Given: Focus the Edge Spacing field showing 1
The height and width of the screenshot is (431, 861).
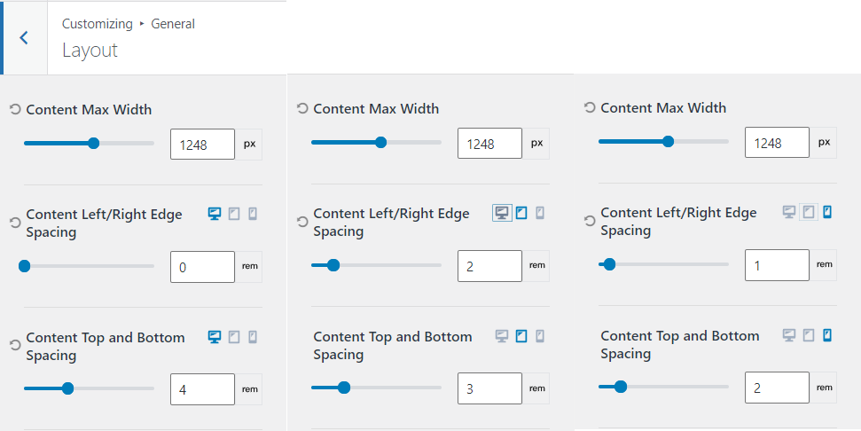Looking at the screenshot, I should click(777, 264).
